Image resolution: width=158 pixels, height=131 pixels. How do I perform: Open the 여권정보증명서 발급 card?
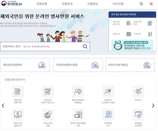tap(78, 65)
